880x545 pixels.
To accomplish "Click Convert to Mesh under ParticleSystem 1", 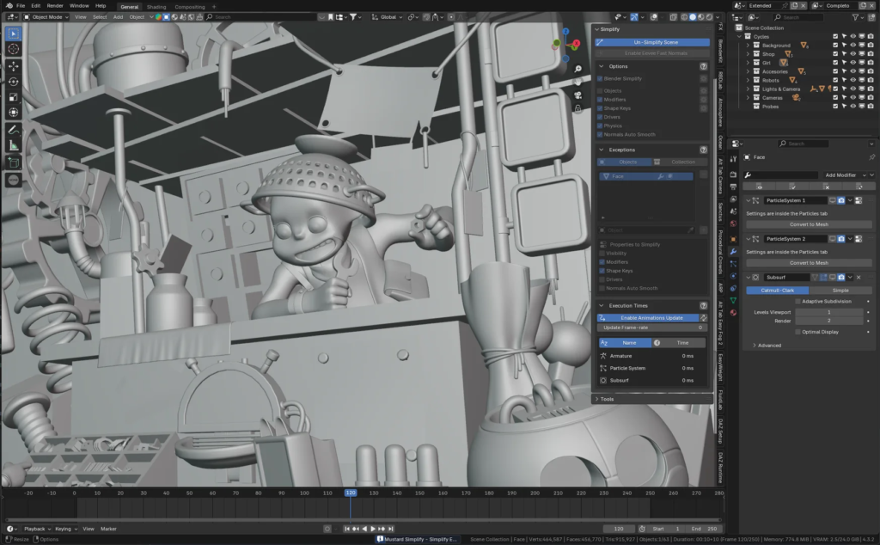I will [809, 224].
